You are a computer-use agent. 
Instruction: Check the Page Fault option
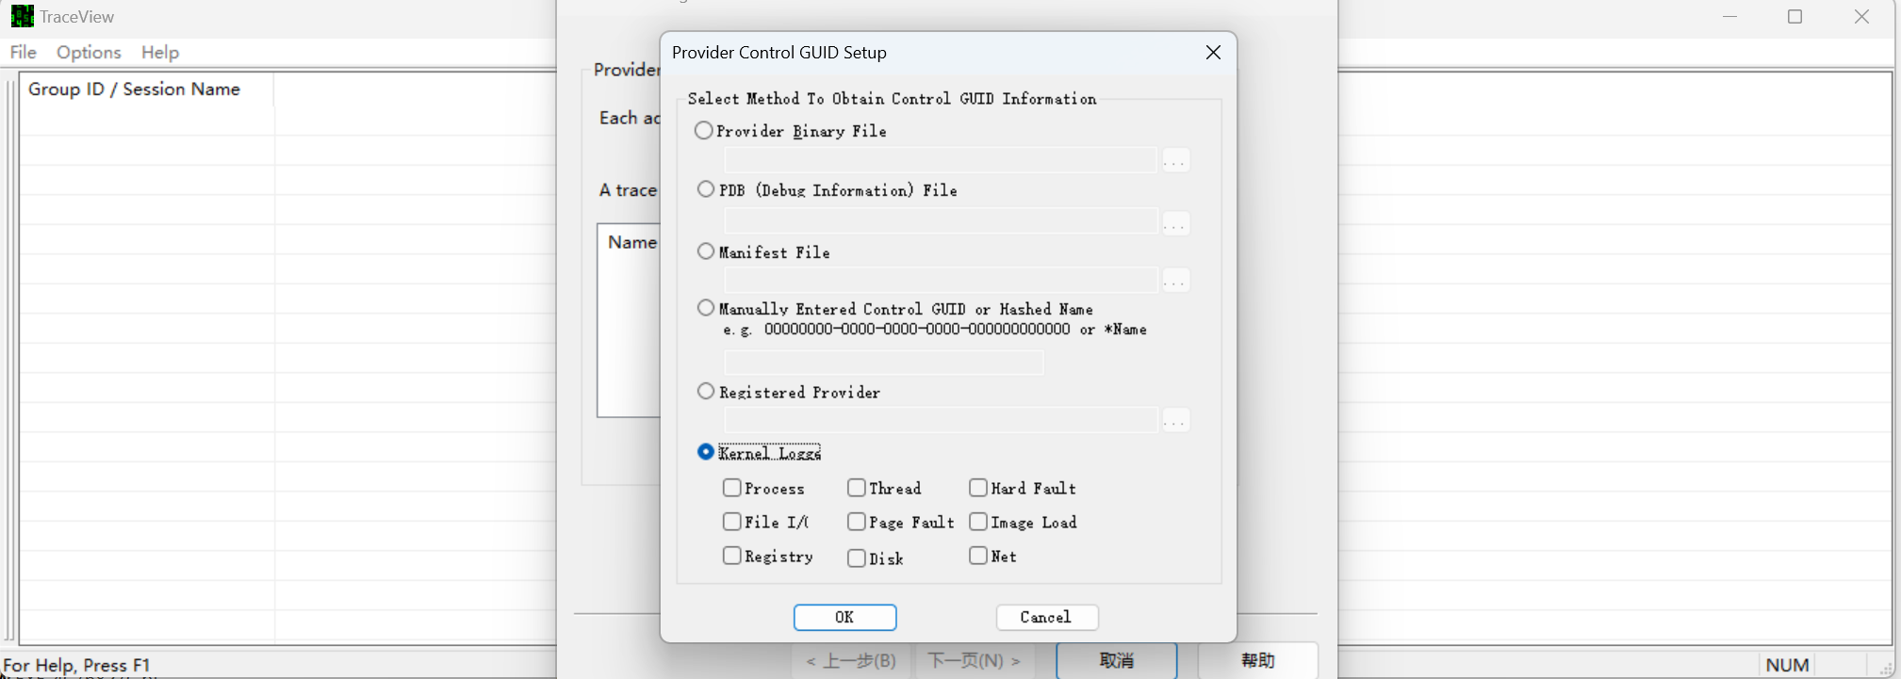click(x=857, y=522)
